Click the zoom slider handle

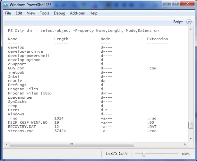click(x=144, y=154)
